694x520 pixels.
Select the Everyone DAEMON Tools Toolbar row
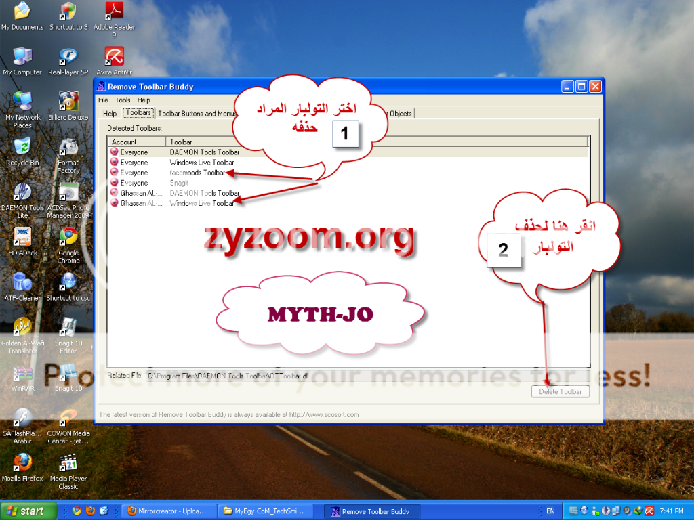(348, 152)
